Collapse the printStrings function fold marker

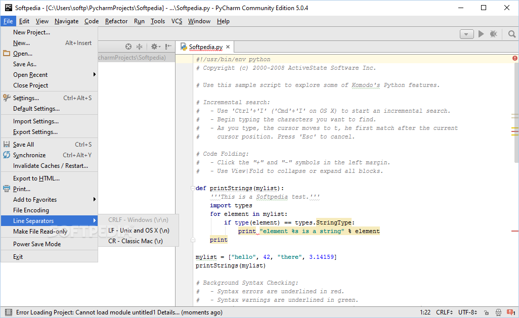coord(193,188)
